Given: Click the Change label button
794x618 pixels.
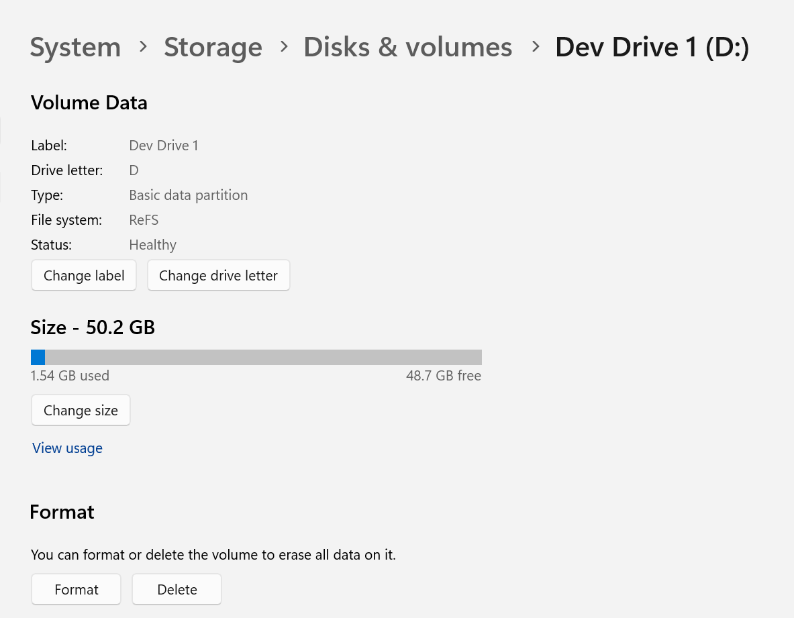Looking at the screenshot, I should [x=83, y=275].
